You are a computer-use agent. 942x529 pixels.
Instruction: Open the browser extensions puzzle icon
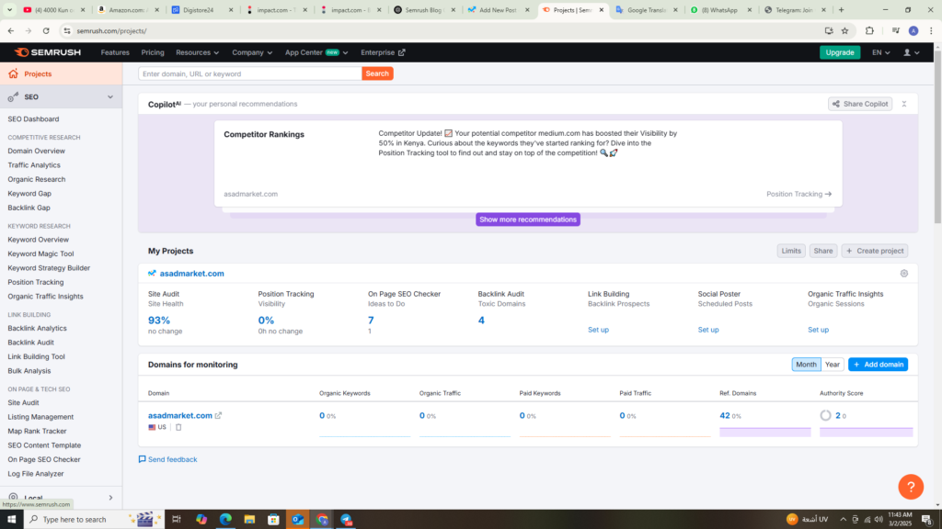(869, 30)
